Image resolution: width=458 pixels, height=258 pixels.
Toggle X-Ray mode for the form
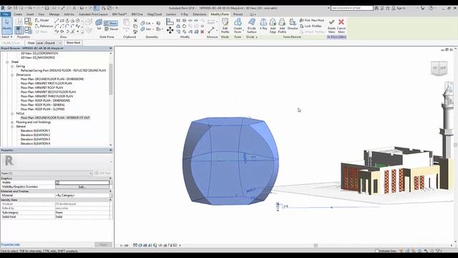pos(263,24)
